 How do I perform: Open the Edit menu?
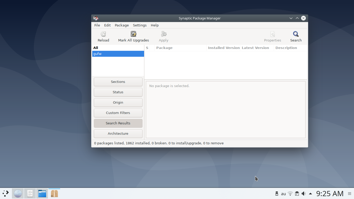coord(107,25)
